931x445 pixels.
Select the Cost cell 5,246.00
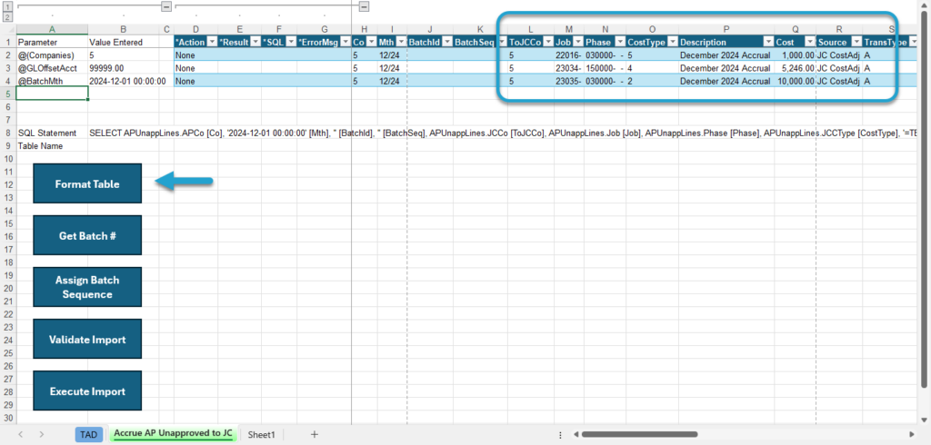click(x=795, y=67)
